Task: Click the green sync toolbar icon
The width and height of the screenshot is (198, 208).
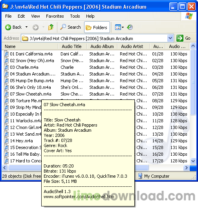Action: tap(130, 27)
